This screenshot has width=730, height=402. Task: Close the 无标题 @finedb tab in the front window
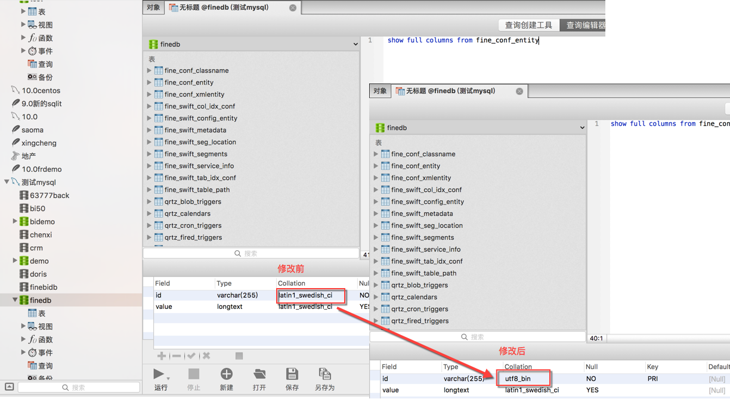pyautogui.click(x=519, y=91)
